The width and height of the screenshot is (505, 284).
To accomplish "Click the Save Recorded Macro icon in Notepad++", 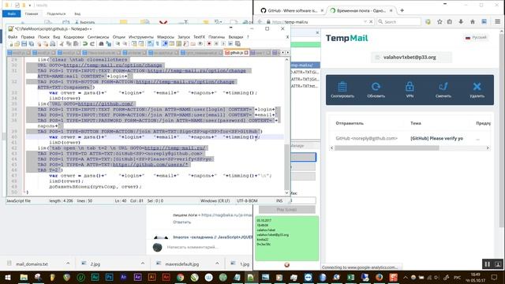I will (x=238, y=44).
